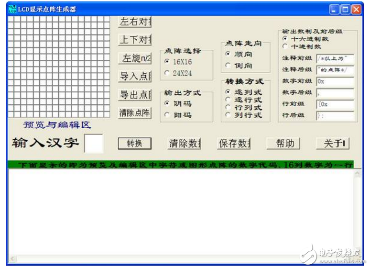The image size is (370, 269).
Task: Click the LCD app icon in title bar
Action: pos(13,9)
